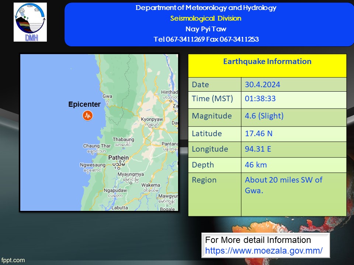Select the time value '01:38:33'
Screen dimensions: 354x265
coord(260,99)
